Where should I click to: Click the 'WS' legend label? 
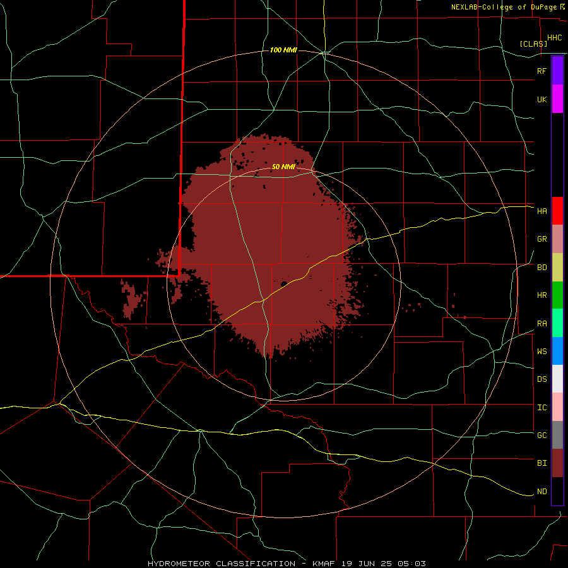point(541,352)
